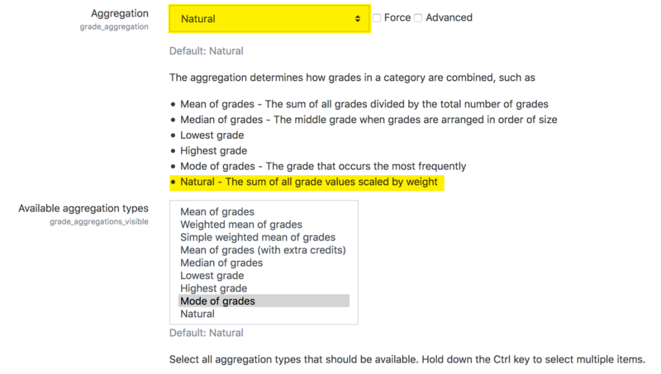The height and width of the screenshot is (374, 661).
Task: Select Weighted mean of grades option
Action: coord(241,225)
